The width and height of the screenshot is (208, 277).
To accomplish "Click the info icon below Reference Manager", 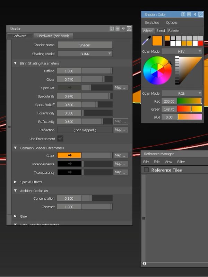I will (x=144, y=264).
